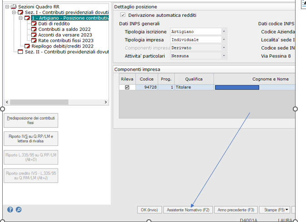Open the Stampe (F5) menu button
Screen dimensions: 306x222
point(275,210)
